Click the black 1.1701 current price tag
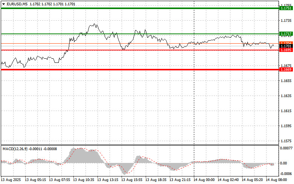The width and height of the screenshot is (294, 184). (284, 46)
